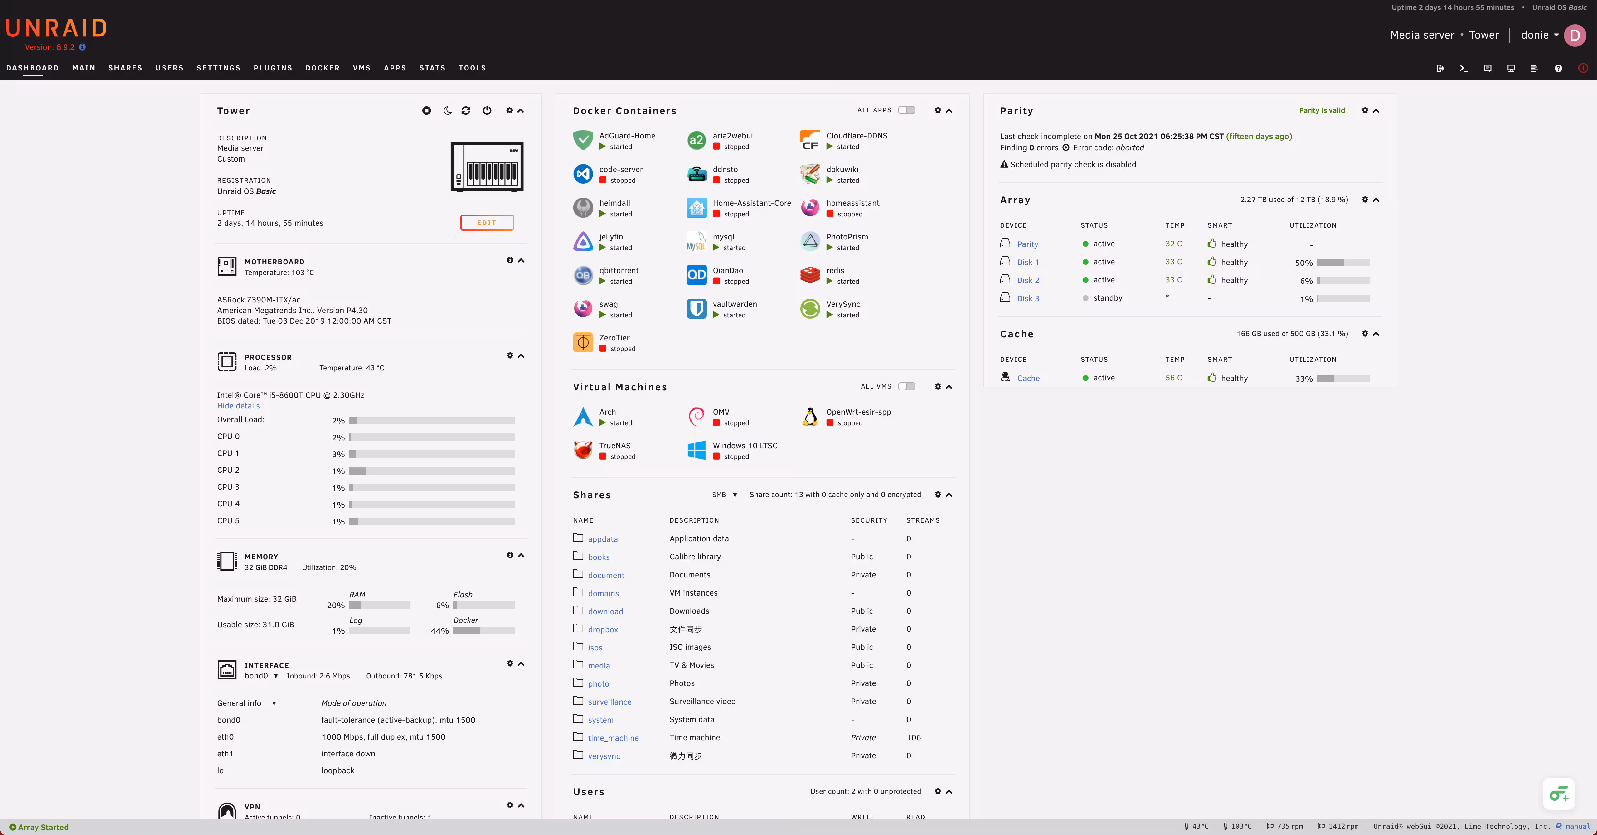Open the Docker Containers settings gear
Screen dimensions: 1597x835
coord(937,110)
